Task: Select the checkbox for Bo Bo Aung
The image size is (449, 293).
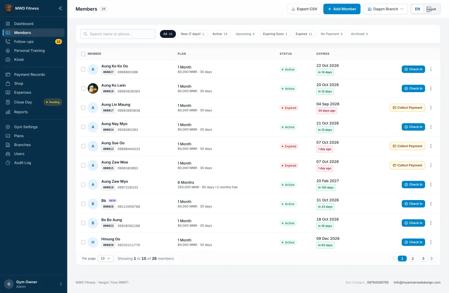Action: 83,223
